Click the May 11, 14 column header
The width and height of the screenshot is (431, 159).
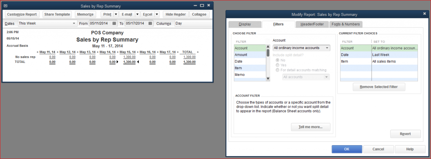coord(47,52)
